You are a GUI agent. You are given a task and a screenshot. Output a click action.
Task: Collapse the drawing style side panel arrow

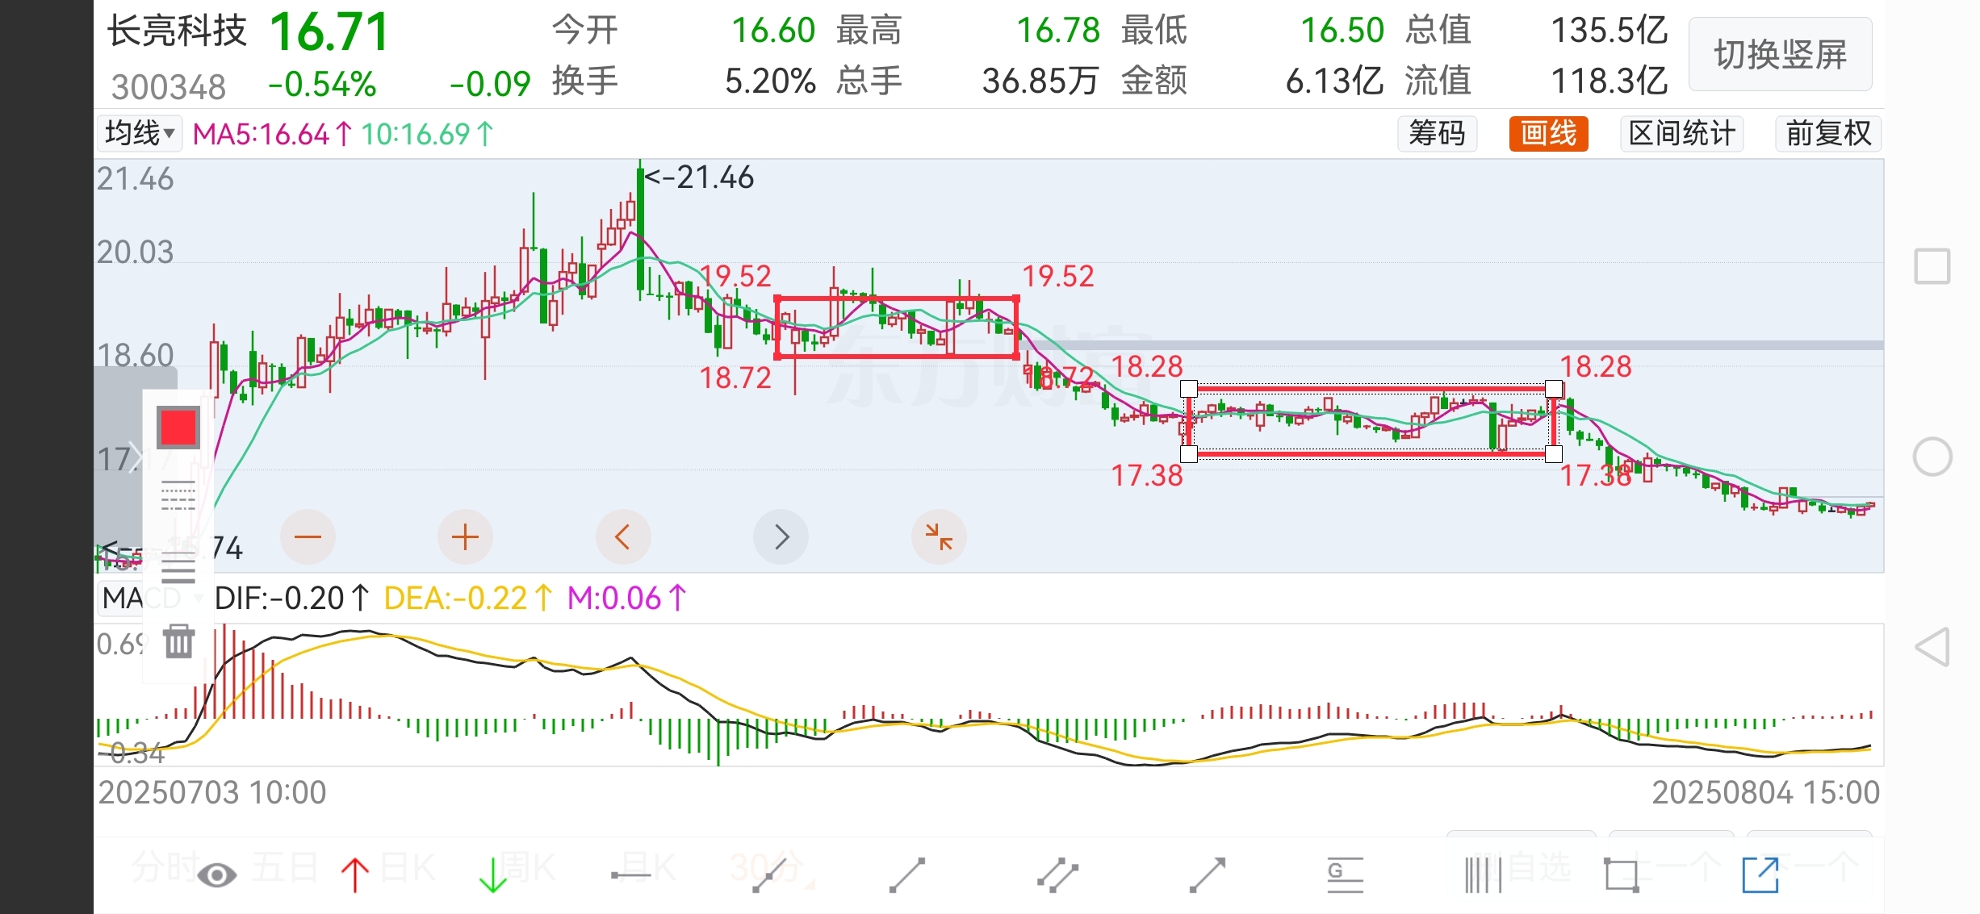pos(134,457)
